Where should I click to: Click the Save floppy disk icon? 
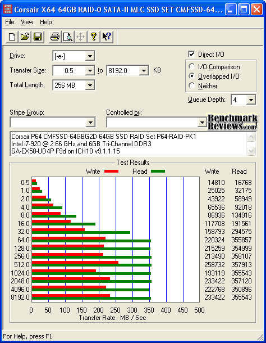38,37
